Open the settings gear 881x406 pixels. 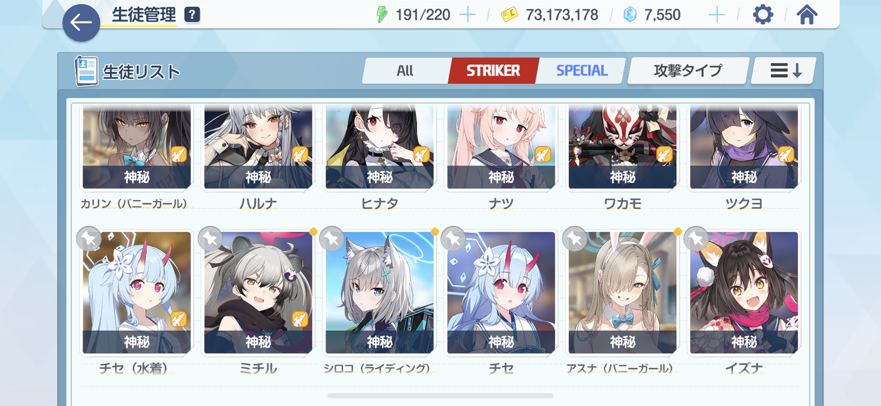[x=763, y=14]
